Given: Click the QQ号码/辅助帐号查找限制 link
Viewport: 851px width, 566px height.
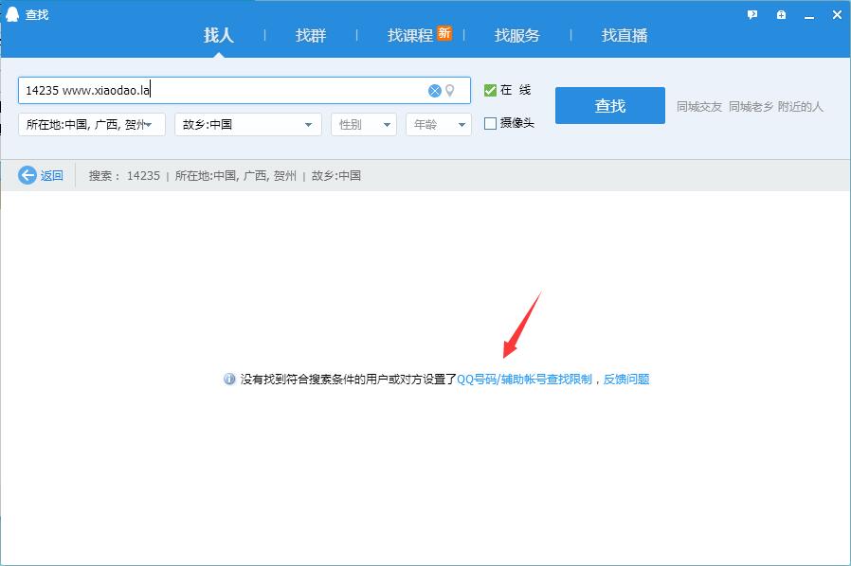Looking at the screenshot, I should tap(524, 379).
